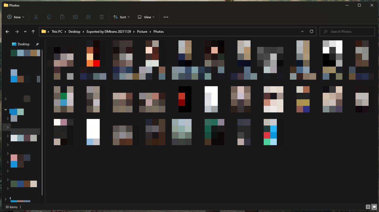The image size is (379, 212).
Task: Select This PC in address bar
Action: coord(57,32)
